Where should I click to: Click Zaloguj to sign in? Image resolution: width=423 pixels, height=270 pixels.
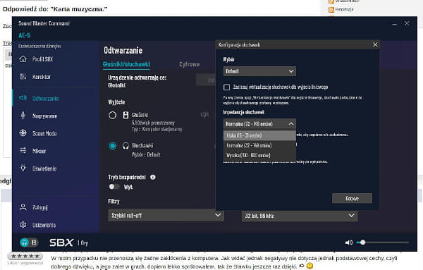40,207
